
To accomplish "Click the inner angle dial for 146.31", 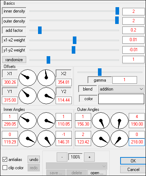I will point(46,138).
